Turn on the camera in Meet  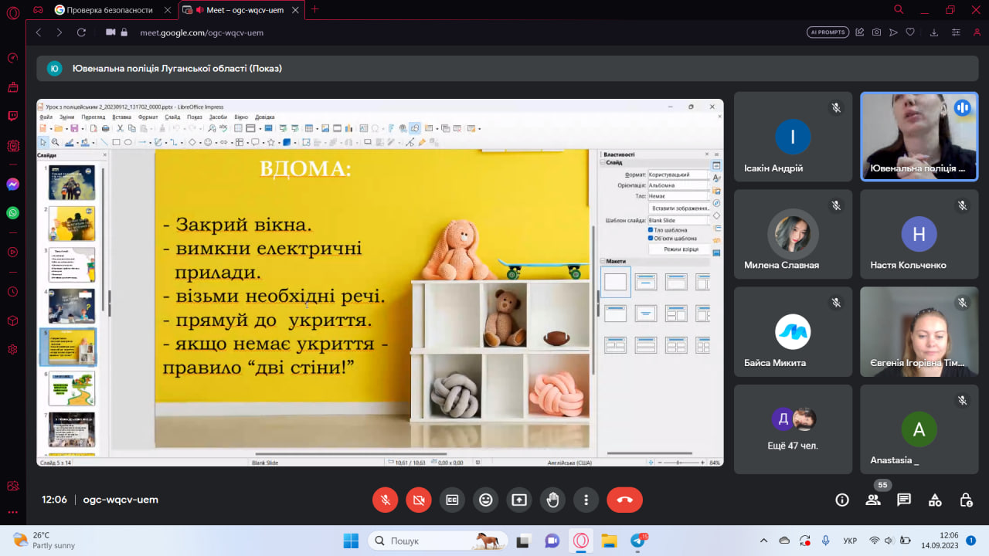418,500
